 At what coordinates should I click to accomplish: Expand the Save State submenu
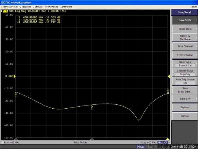pos(185,20)
